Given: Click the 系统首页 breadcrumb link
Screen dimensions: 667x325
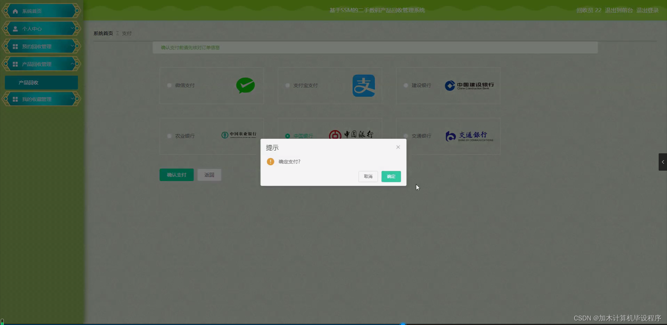Looking at the screenshot, I should [103, 33].
